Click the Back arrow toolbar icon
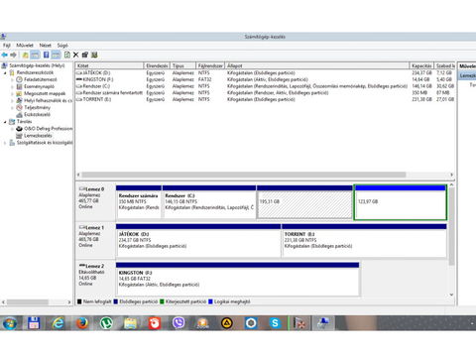The width and height of the screenshot is (476, 357). point(5,55)
